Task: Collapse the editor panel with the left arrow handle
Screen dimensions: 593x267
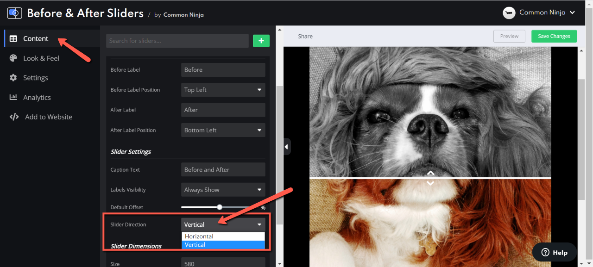Action: [287, 147]
